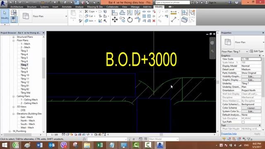This screenshot has width=265, height=149.
Task: Open Word from the taskbar
Action: [40, 145]
